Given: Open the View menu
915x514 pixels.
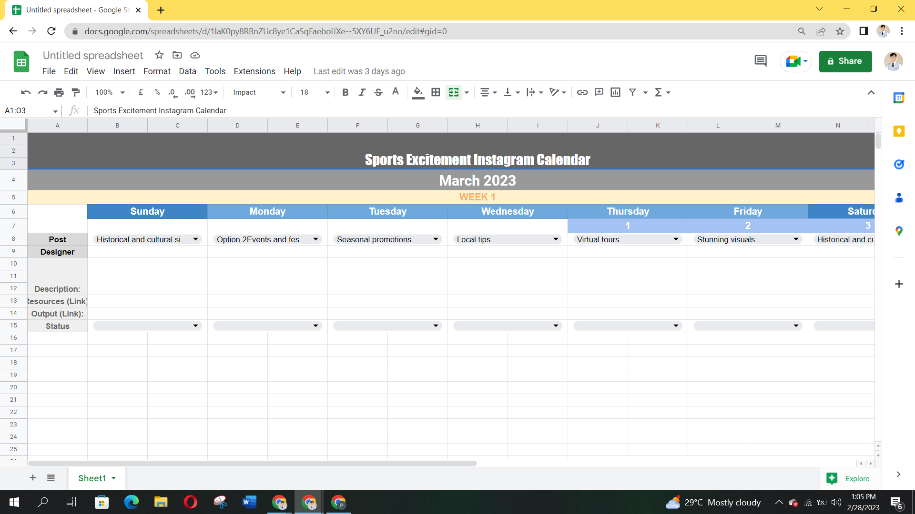Looking at the screenshot, I should click(95, 71).
